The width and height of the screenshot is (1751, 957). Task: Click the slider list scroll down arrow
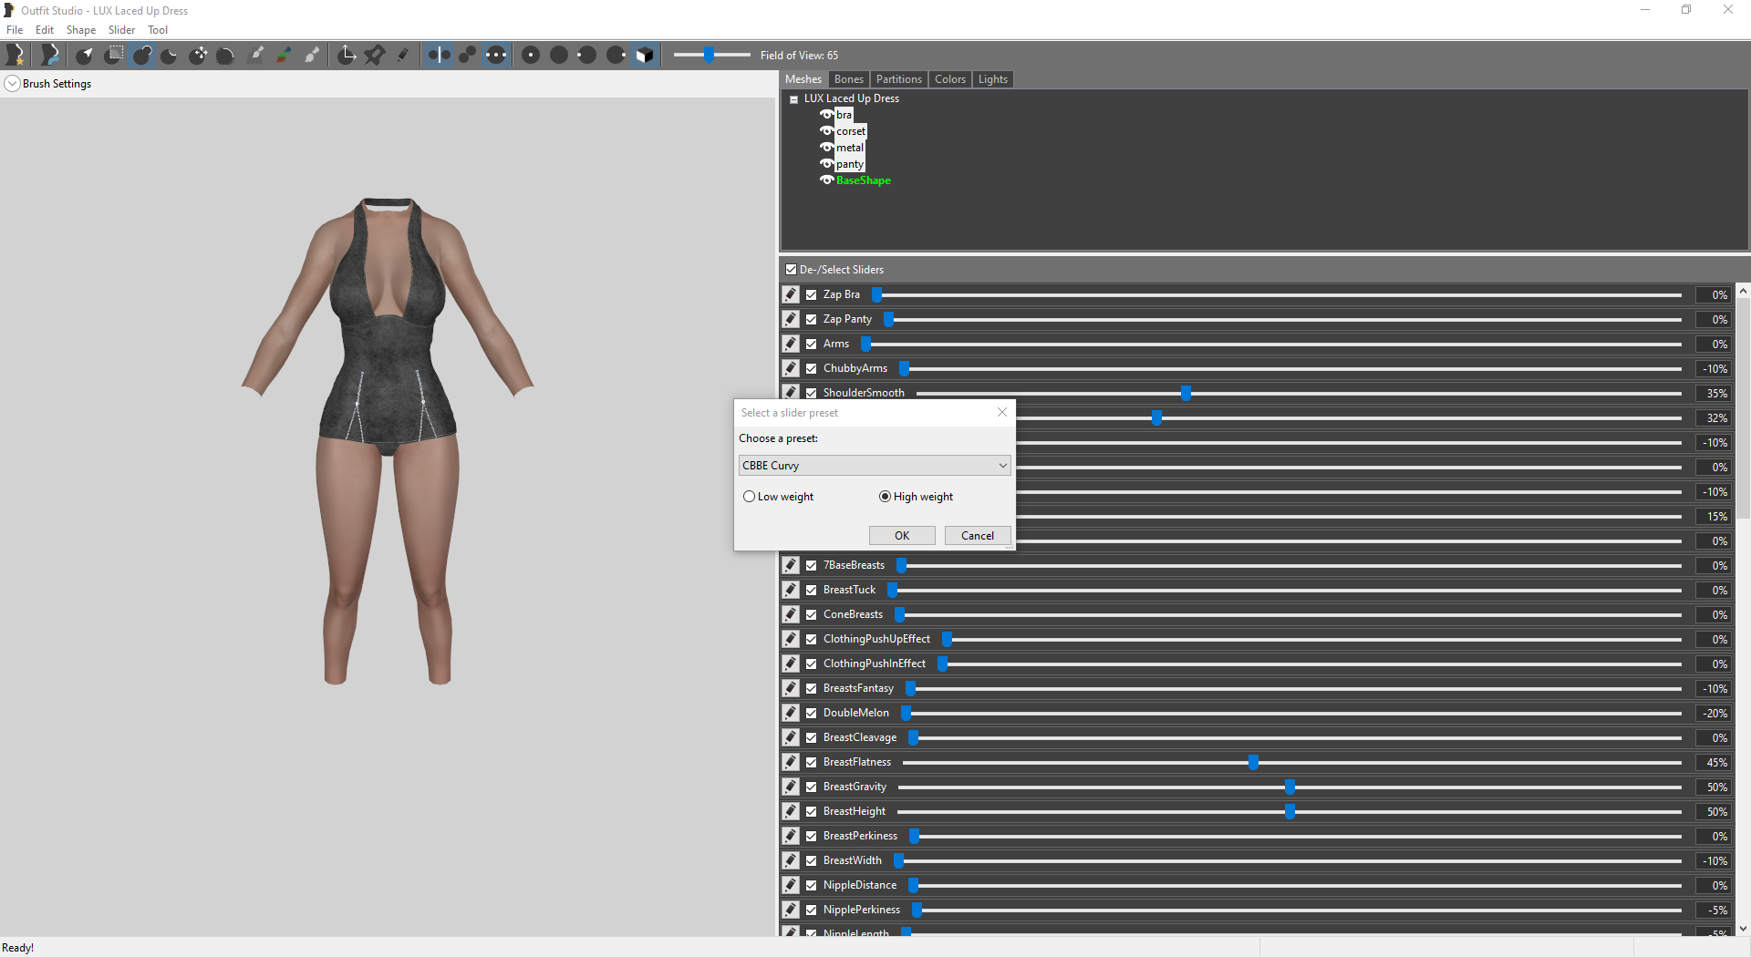tap(1743, 929)
